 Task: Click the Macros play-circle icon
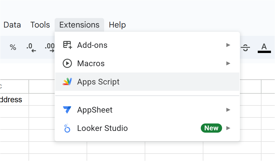(67, 63)
